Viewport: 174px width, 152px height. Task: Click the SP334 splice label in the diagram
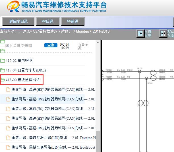(x=150, y=83)
